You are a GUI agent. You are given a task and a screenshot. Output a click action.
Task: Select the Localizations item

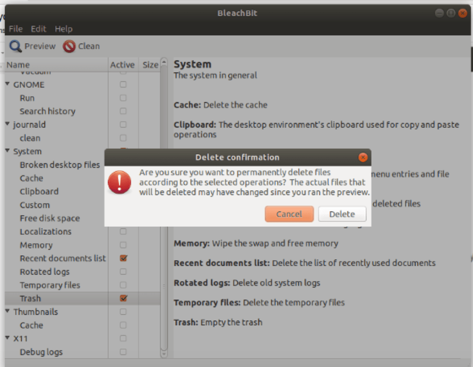(46, 232)
